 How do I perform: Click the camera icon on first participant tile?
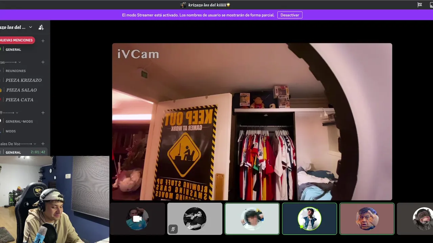pyautogui.click(x=137, y=219)
